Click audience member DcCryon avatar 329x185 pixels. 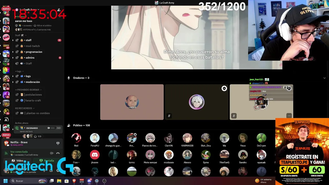[x=261, y=138]
